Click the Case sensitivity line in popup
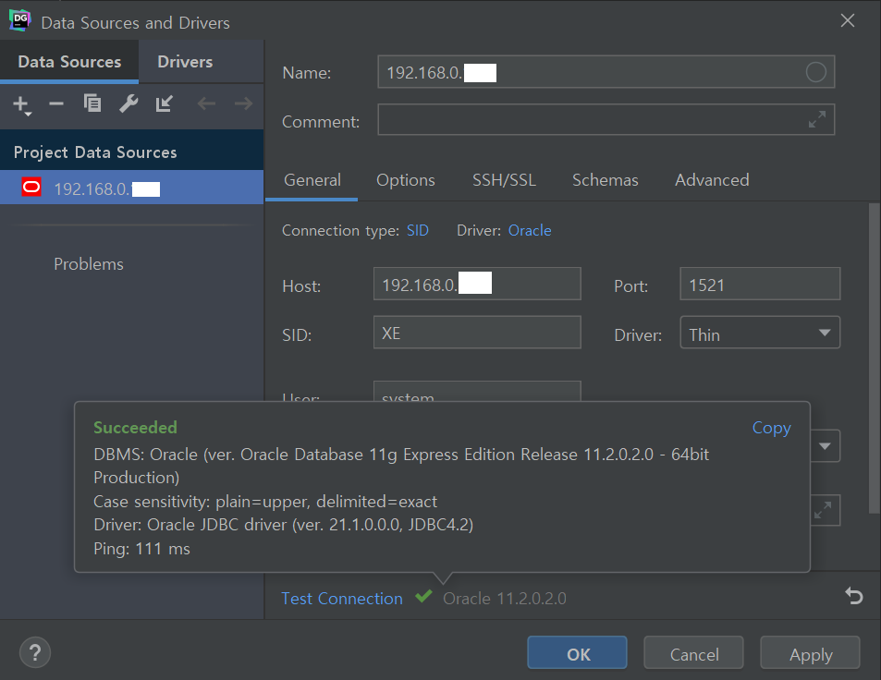The image size is (881, 680). [x=265, y=502]
